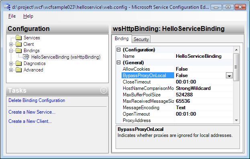Expand the Client tree node
The height and width of the screenshot is (159, 250).
pos(11,44)
